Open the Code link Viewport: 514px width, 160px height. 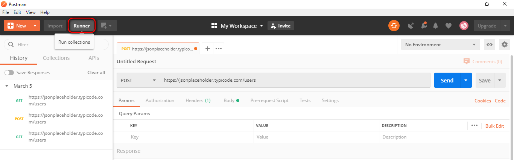click(500, 101)
